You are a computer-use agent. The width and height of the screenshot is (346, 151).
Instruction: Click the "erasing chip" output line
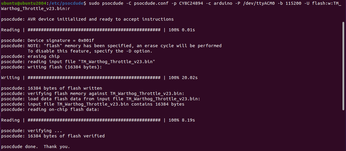tap(30, 56)
